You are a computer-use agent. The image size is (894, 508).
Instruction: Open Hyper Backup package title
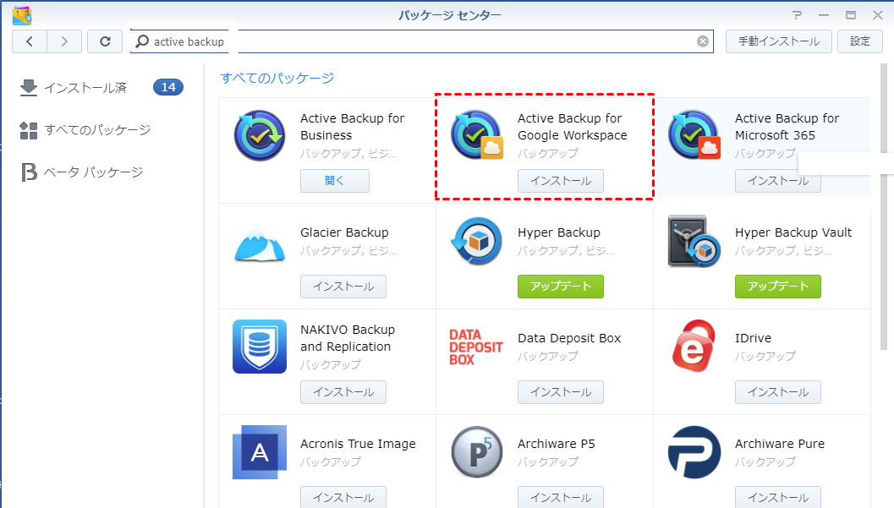click(x=559, y=232)
